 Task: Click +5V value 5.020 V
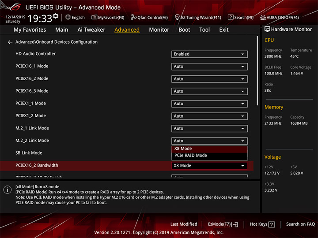point(296,174)
